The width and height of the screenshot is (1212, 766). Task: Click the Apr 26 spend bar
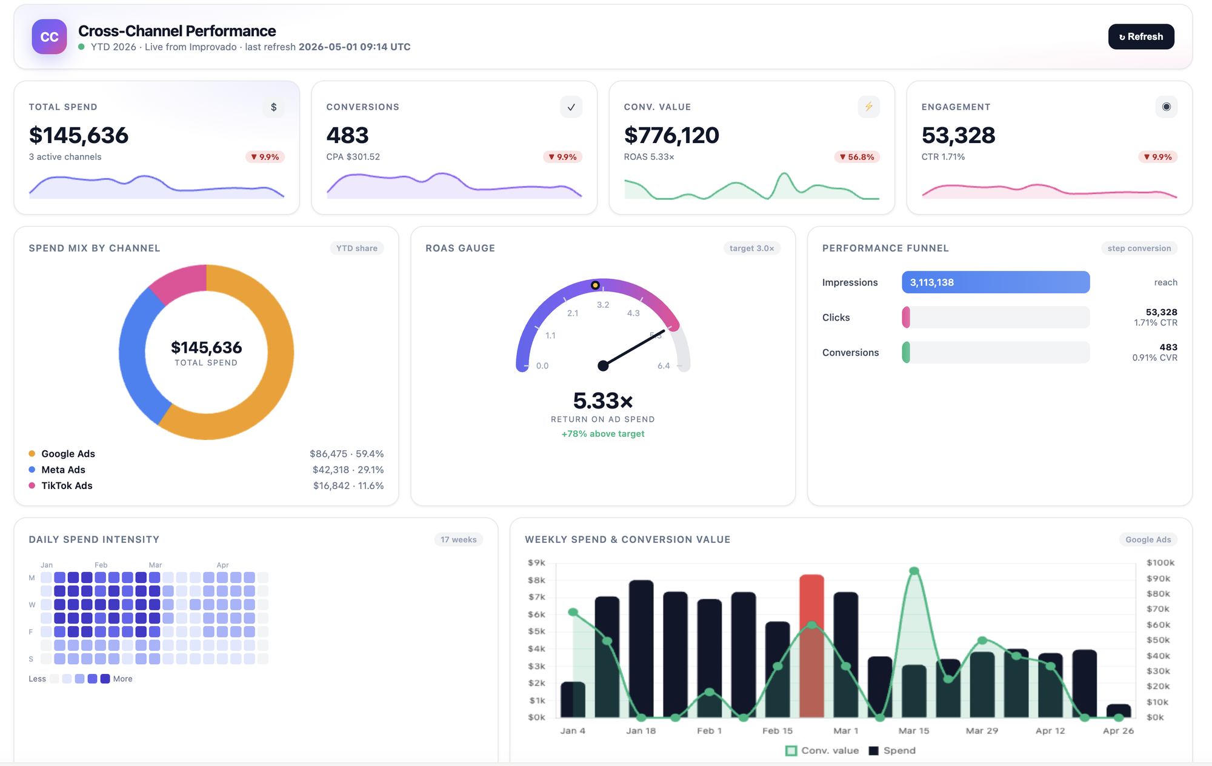(x=1119, y=711)
